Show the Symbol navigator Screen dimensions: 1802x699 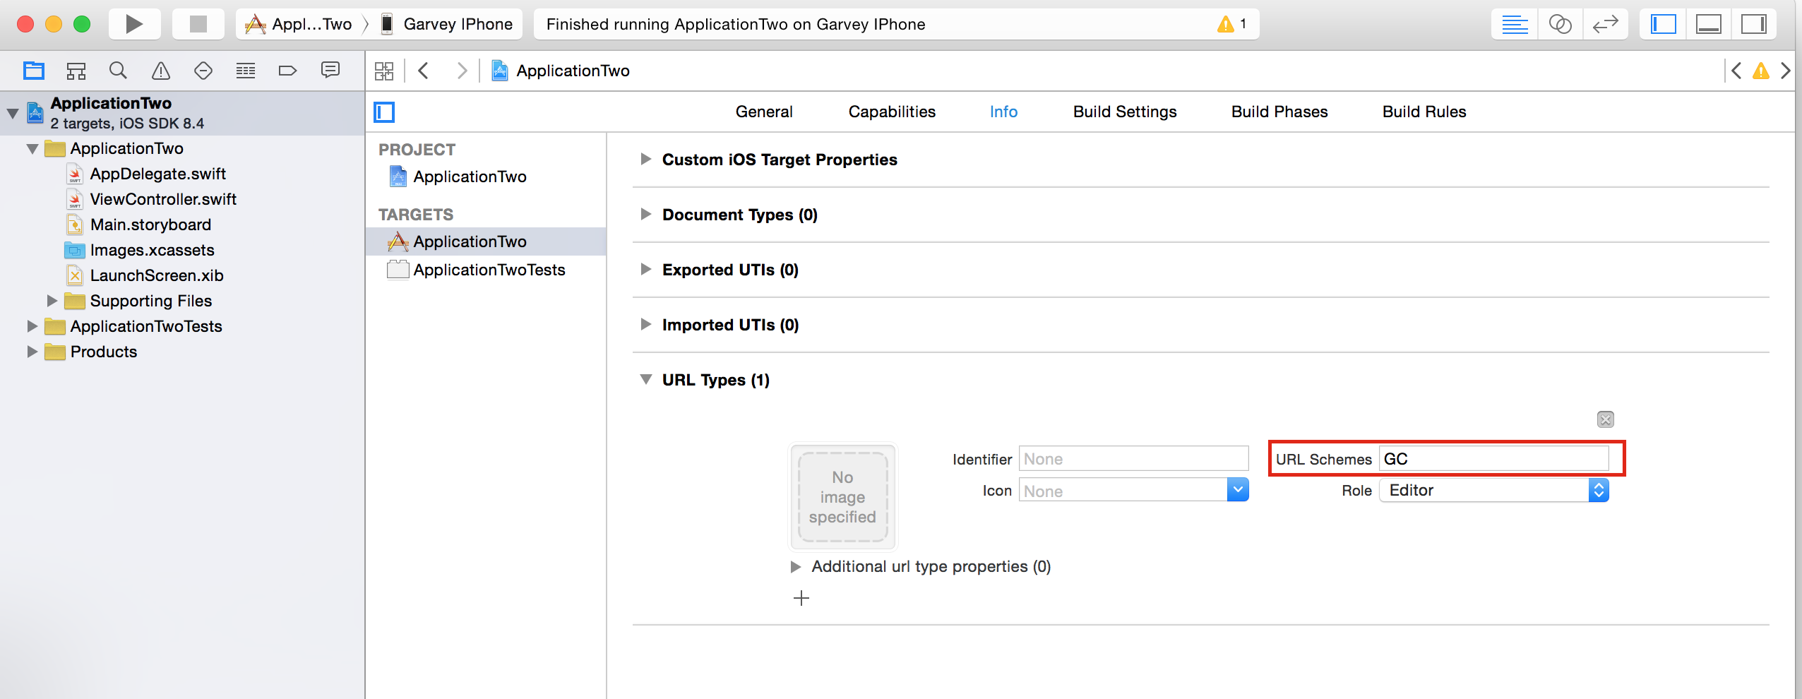(x=76, y=71)
